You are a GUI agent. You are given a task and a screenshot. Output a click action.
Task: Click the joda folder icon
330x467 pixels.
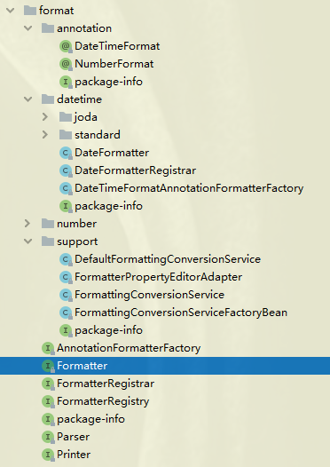coord(66,117)
